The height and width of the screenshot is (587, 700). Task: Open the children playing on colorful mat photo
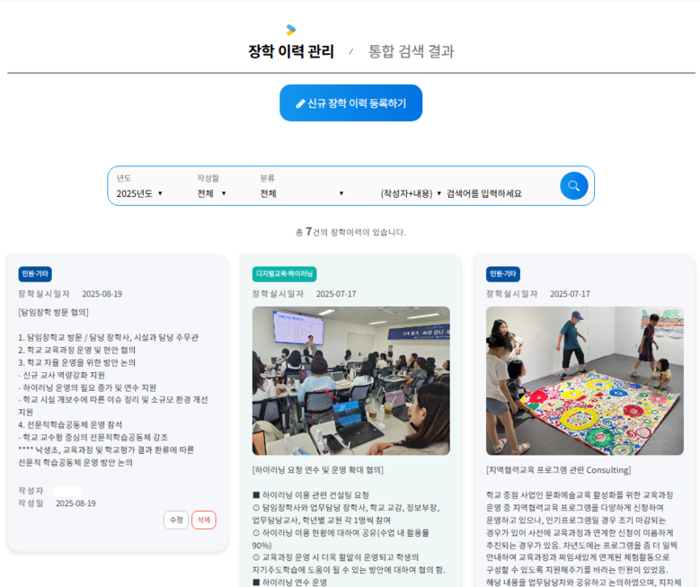coord(584,380)
